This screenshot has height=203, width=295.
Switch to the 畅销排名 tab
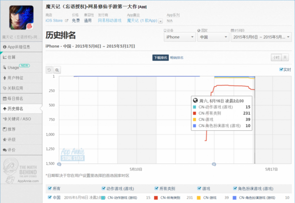tap(177, 58)
